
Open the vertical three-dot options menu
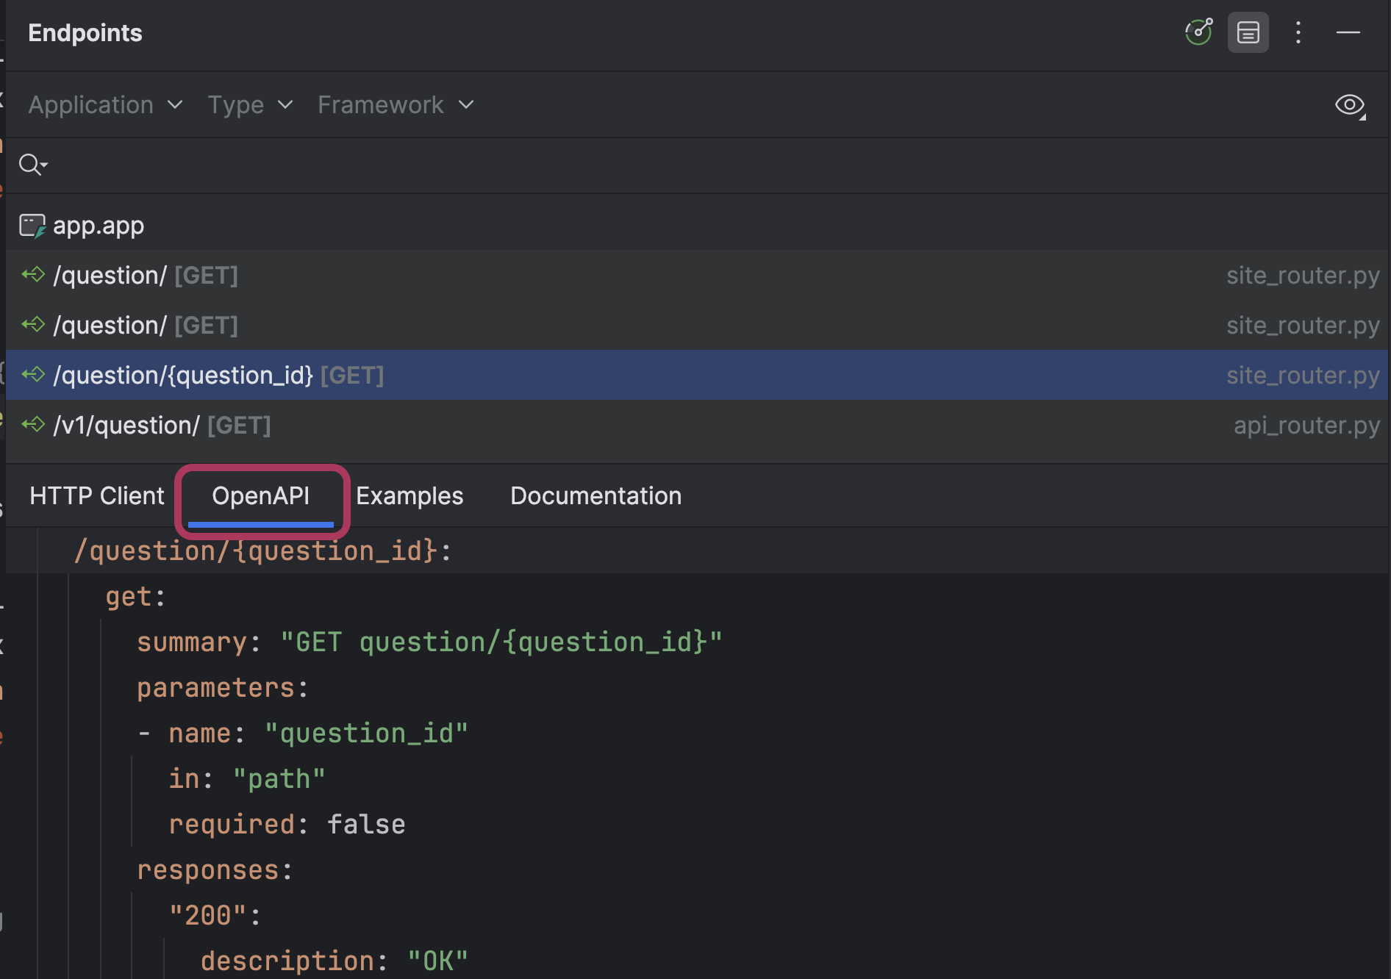(x=1298, y=32)
